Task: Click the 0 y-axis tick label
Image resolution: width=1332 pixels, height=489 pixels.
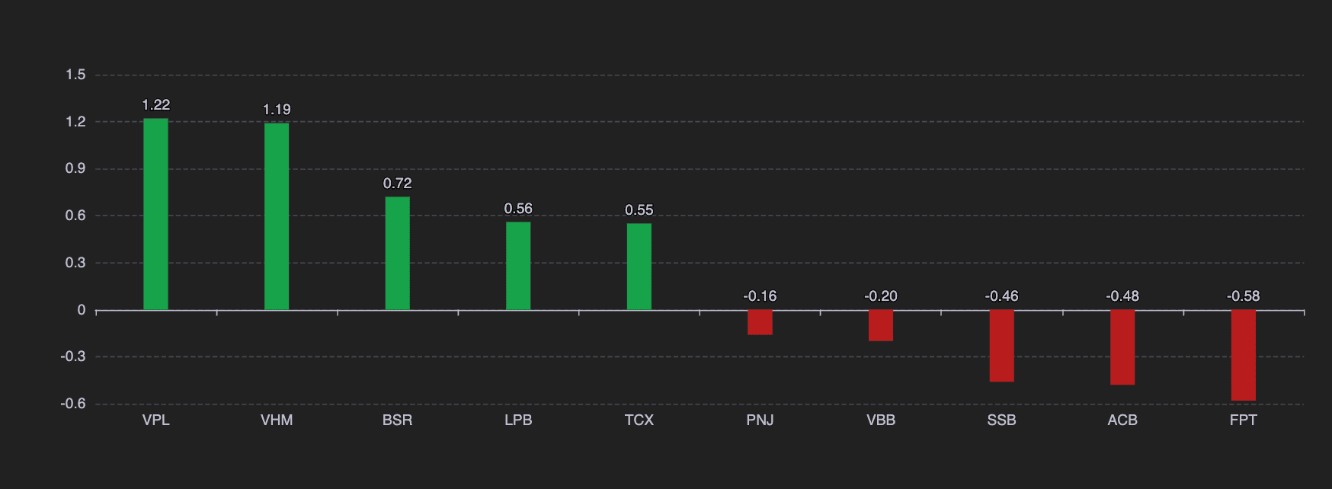Action: pyautogui.click(x=82, y=310)
